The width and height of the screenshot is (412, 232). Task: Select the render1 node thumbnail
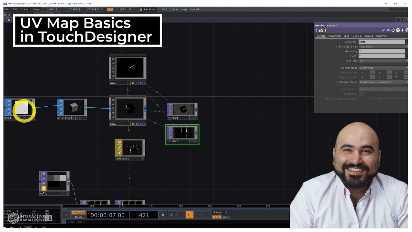pyautogui.click(x=183, y=110)
